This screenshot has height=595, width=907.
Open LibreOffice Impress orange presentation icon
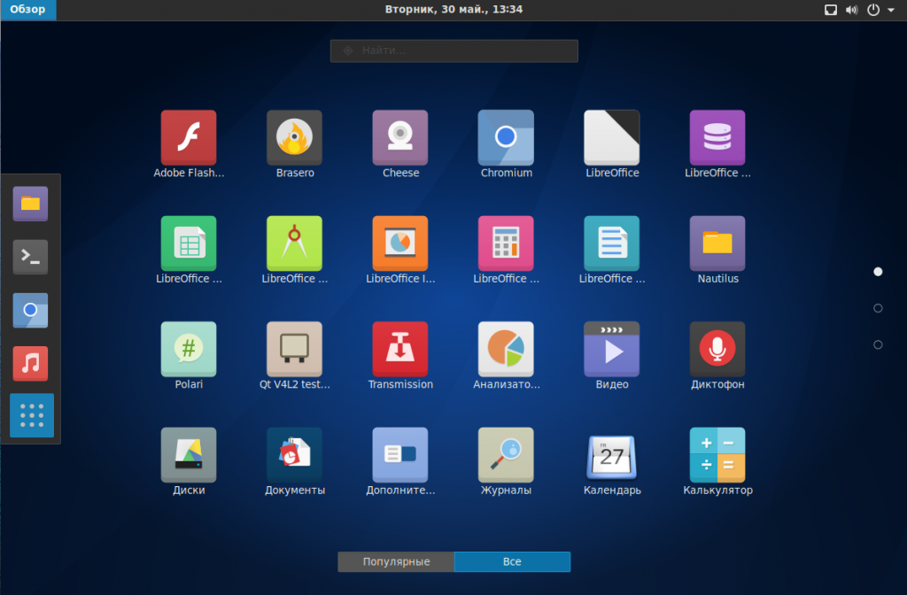point(400,243)
